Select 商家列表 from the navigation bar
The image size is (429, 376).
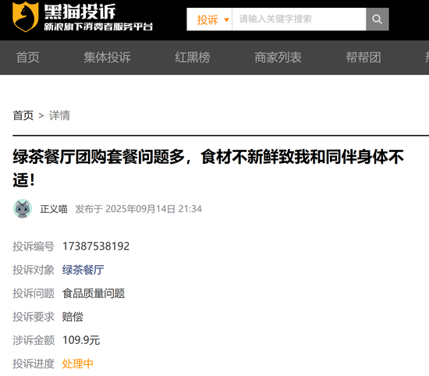[278, 58]
